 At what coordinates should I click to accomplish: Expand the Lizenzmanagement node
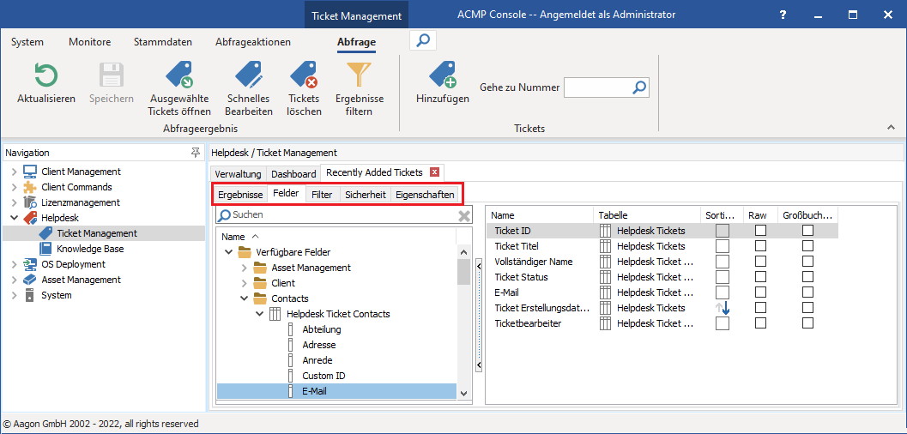15,202
